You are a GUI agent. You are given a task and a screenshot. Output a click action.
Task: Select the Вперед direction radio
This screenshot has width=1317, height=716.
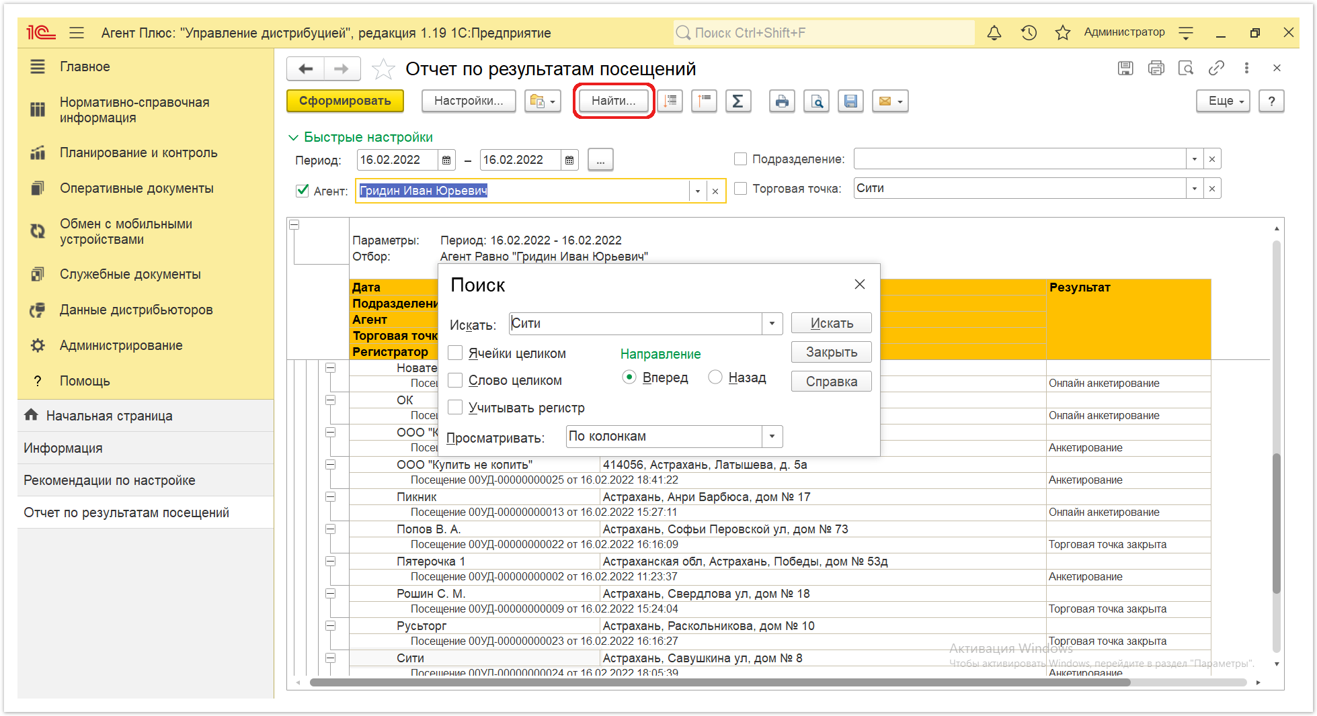coord(629,377)
